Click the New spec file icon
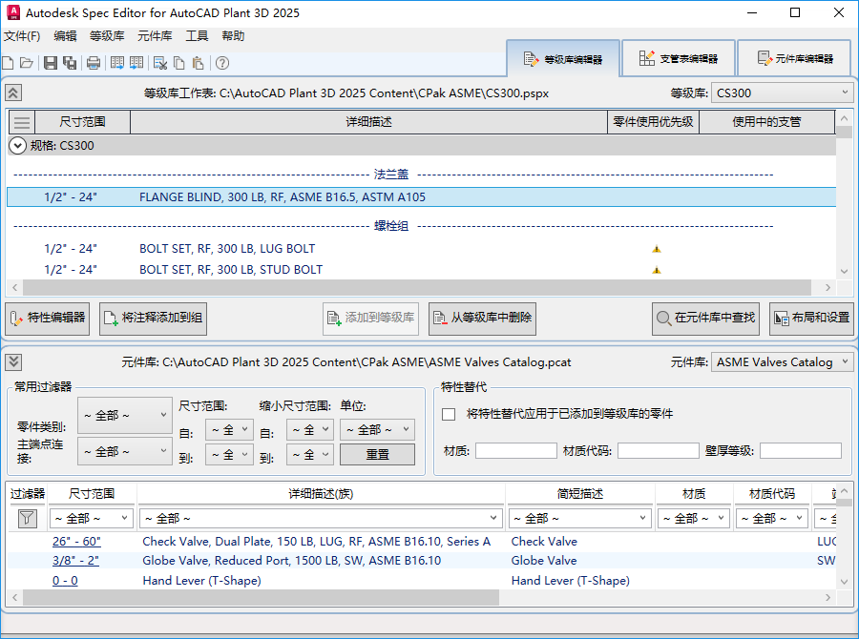 coord(8,63)
